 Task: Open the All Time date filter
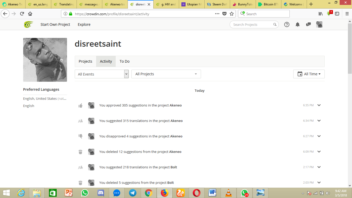click(x=309, y=74)
